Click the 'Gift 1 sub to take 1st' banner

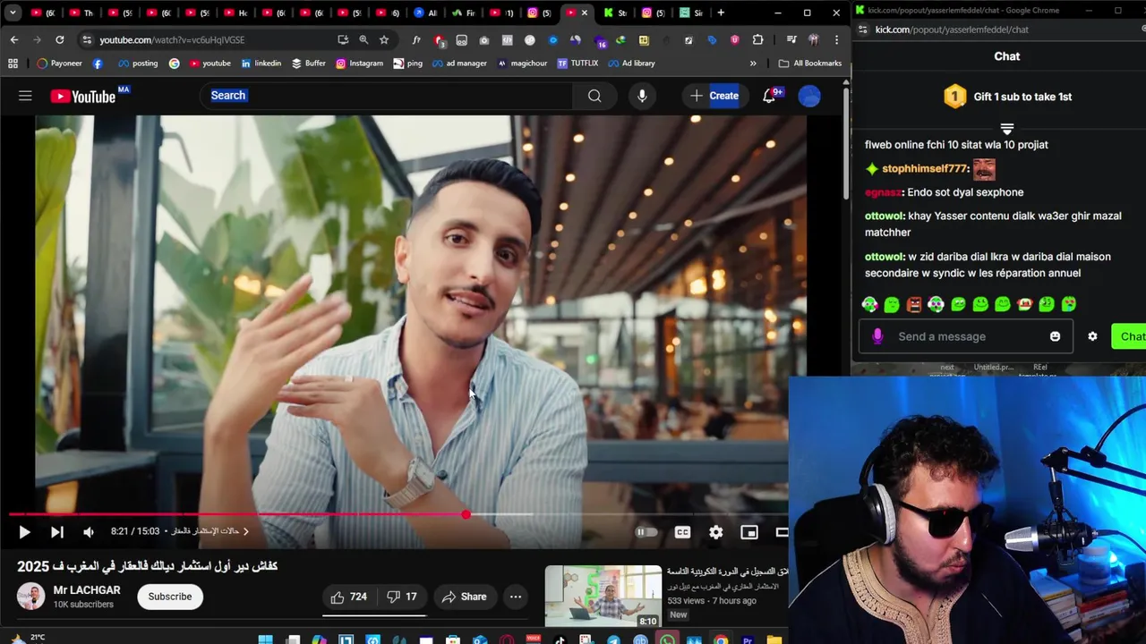click(x=1007, y=97)
